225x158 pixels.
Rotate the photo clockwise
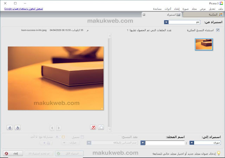[10, 128]
